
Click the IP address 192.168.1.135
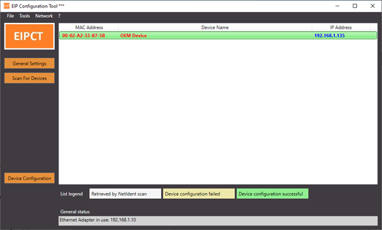pyautogui.click(x=329, y=36)
